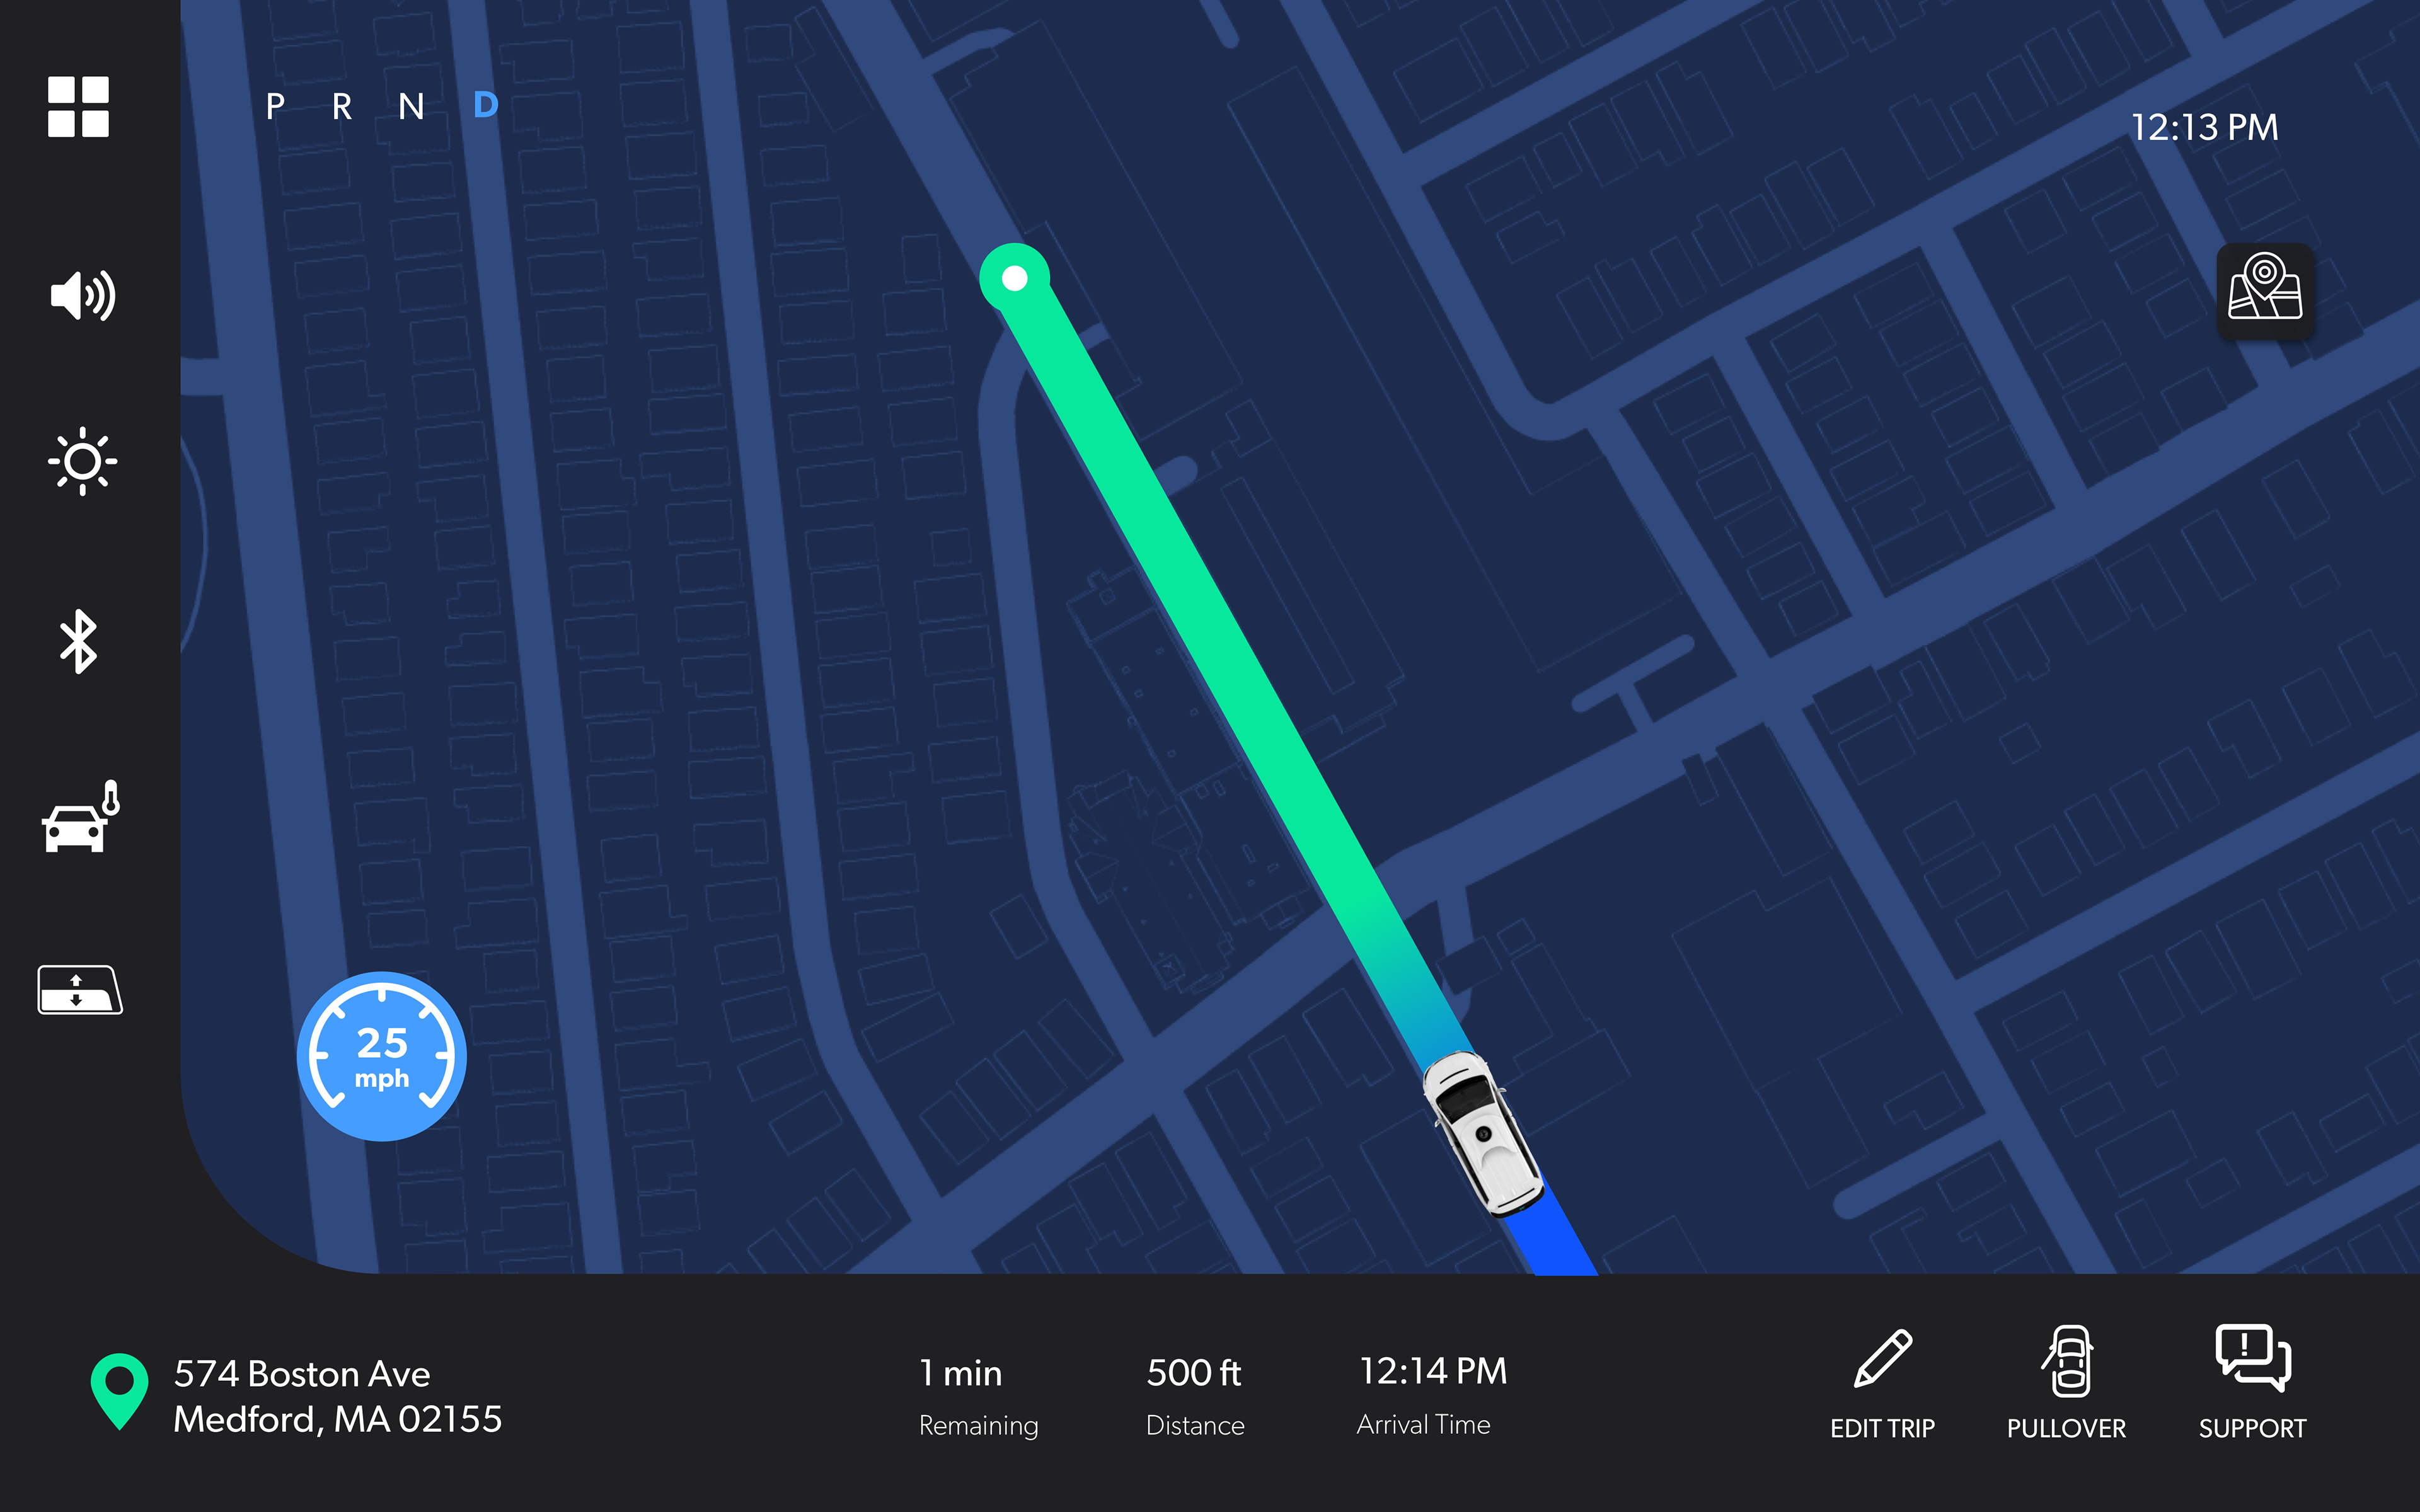Screen dimensions: 2420x1512
Task: Open the apps grid home menu
Action: tap(78, 107)
